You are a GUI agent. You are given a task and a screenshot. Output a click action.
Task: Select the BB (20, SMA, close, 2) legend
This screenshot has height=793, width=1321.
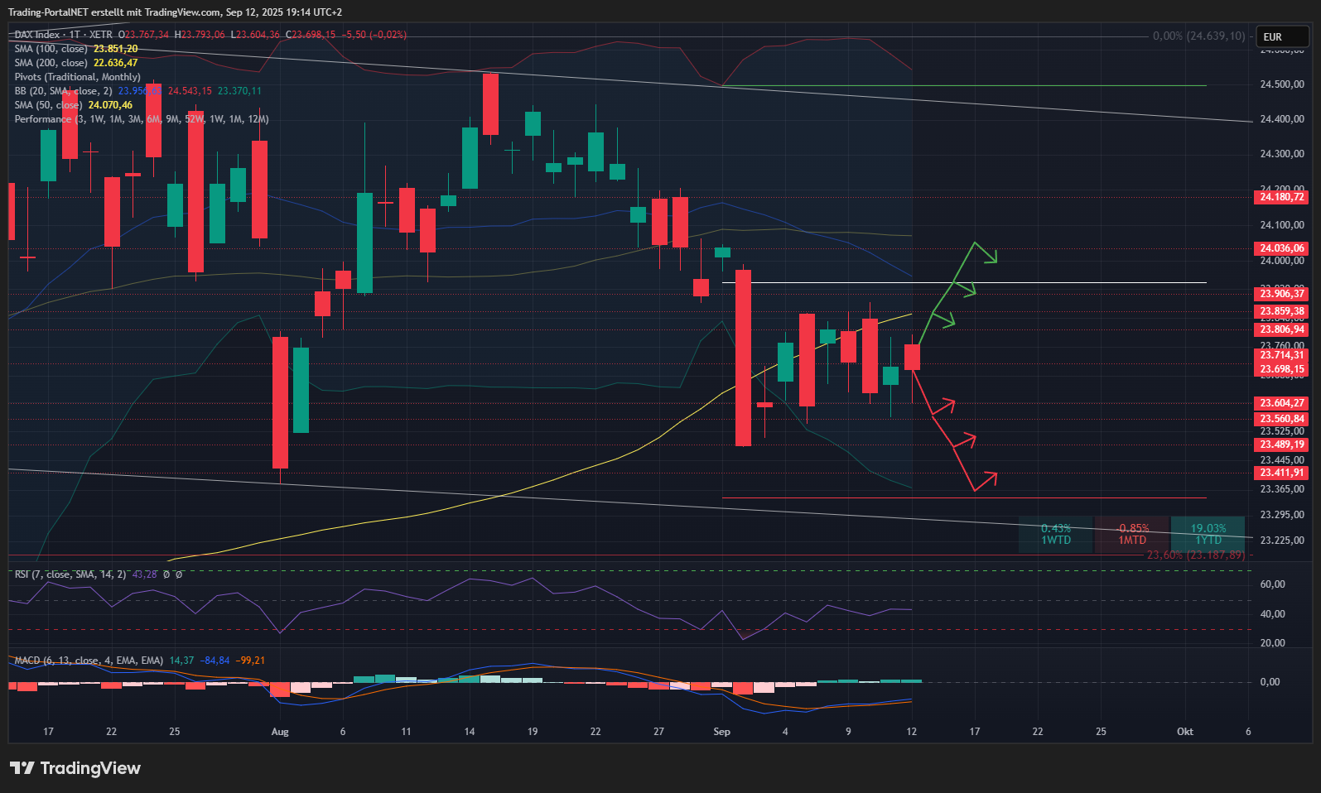pos(63,91)
